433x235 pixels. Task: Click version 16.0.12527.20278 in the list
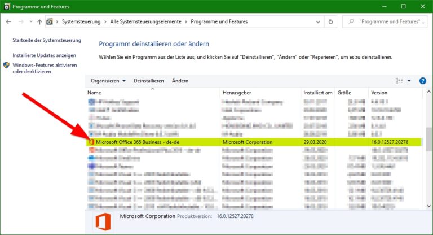point(390,142)
